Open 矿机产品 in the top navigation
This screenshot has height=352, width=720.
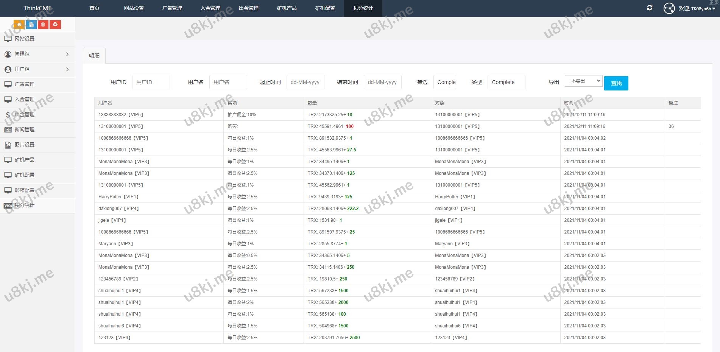point(287,8)
